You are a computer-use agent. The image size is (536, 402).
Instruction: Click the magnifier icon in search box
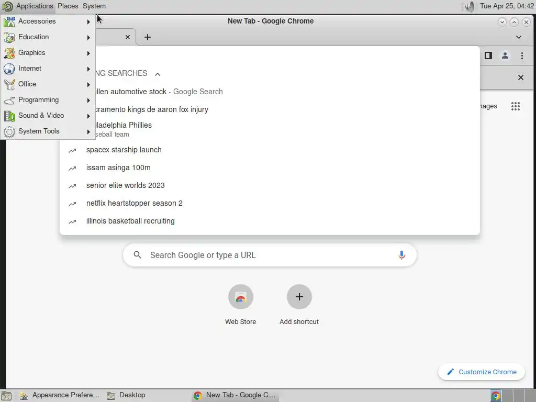click(138, 255)
